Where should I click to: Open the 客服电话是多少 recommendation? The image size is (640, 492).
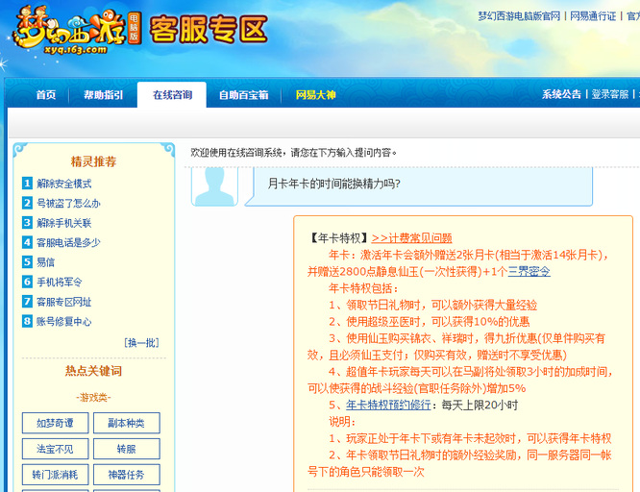coord(68,242)
